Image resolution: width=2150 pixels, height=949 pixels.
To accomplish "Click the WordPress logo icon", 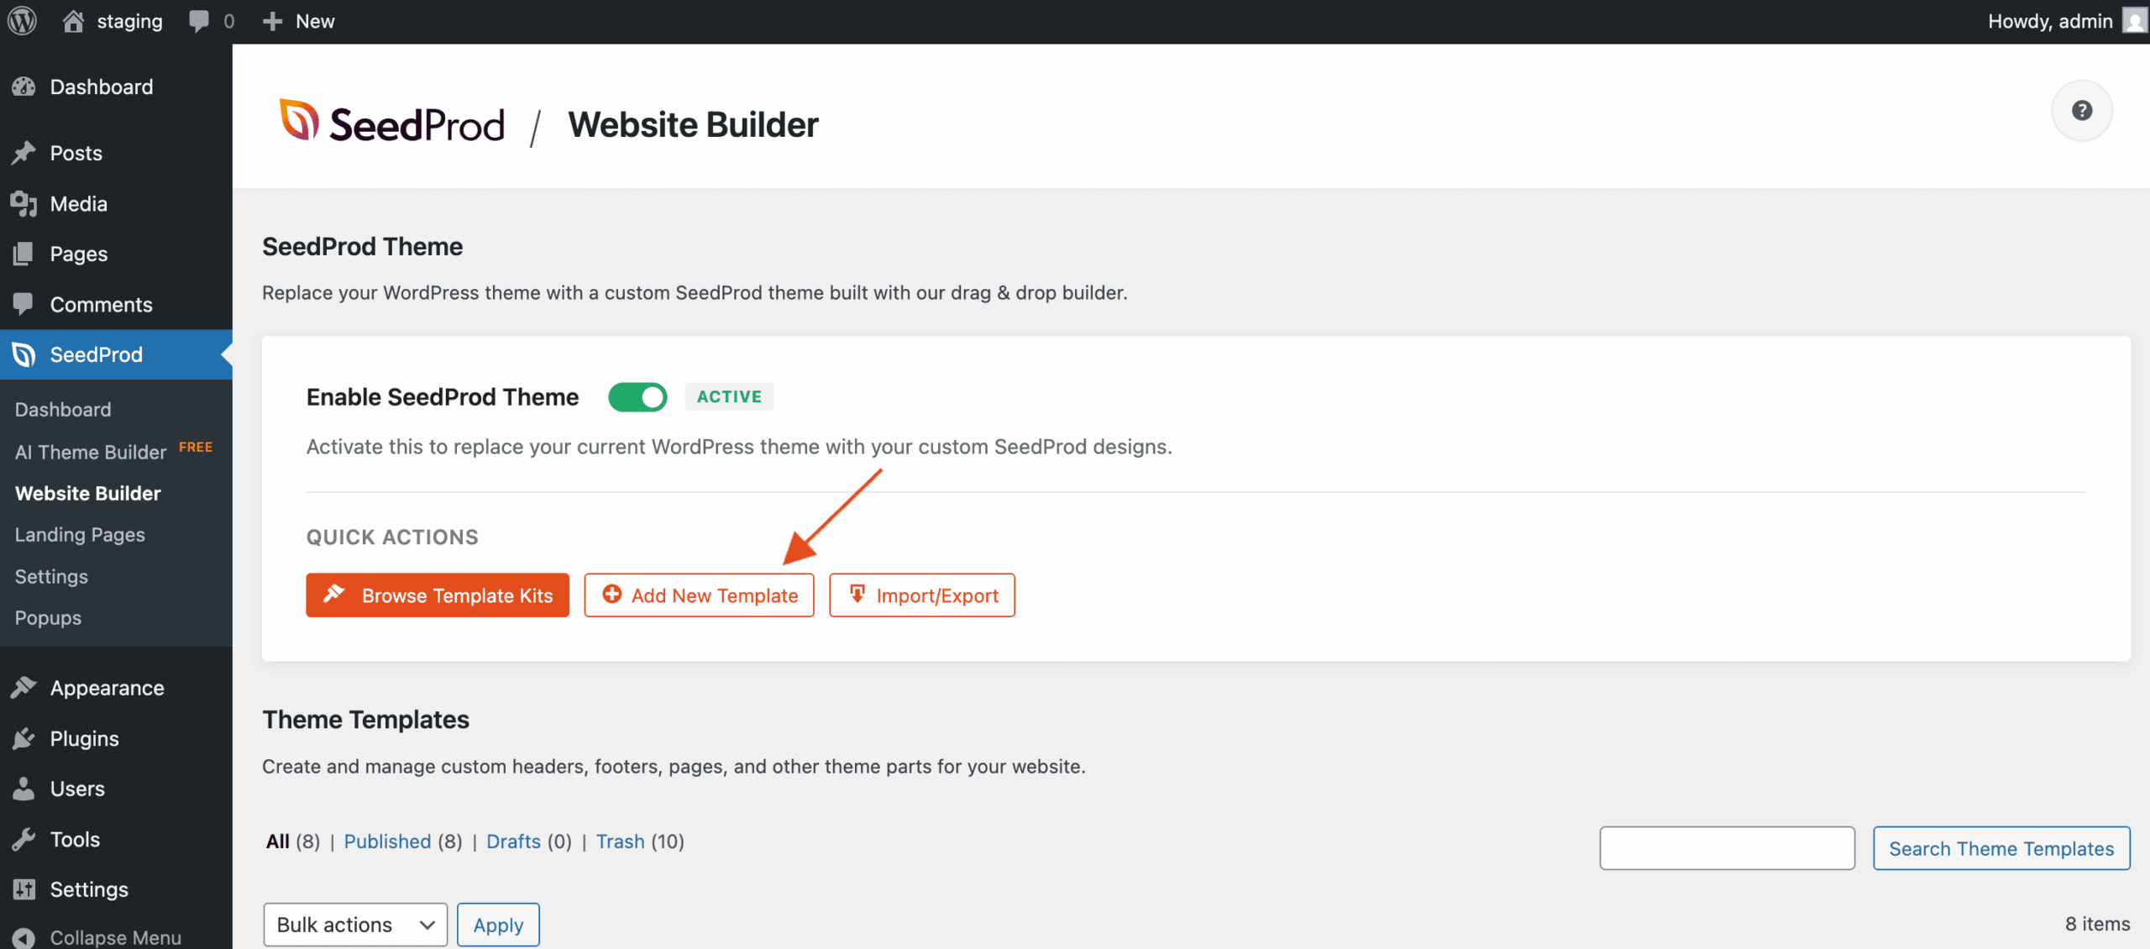I will tap(23, 21).
